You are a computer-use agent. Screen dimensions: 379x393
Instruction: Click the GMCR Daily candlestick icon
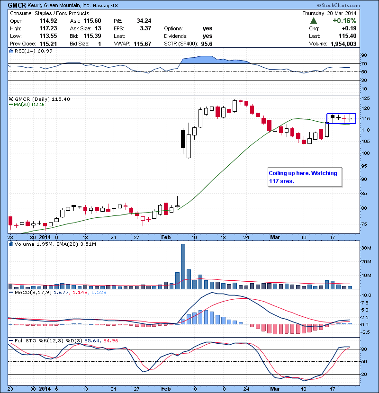click(x=11, y=99)
